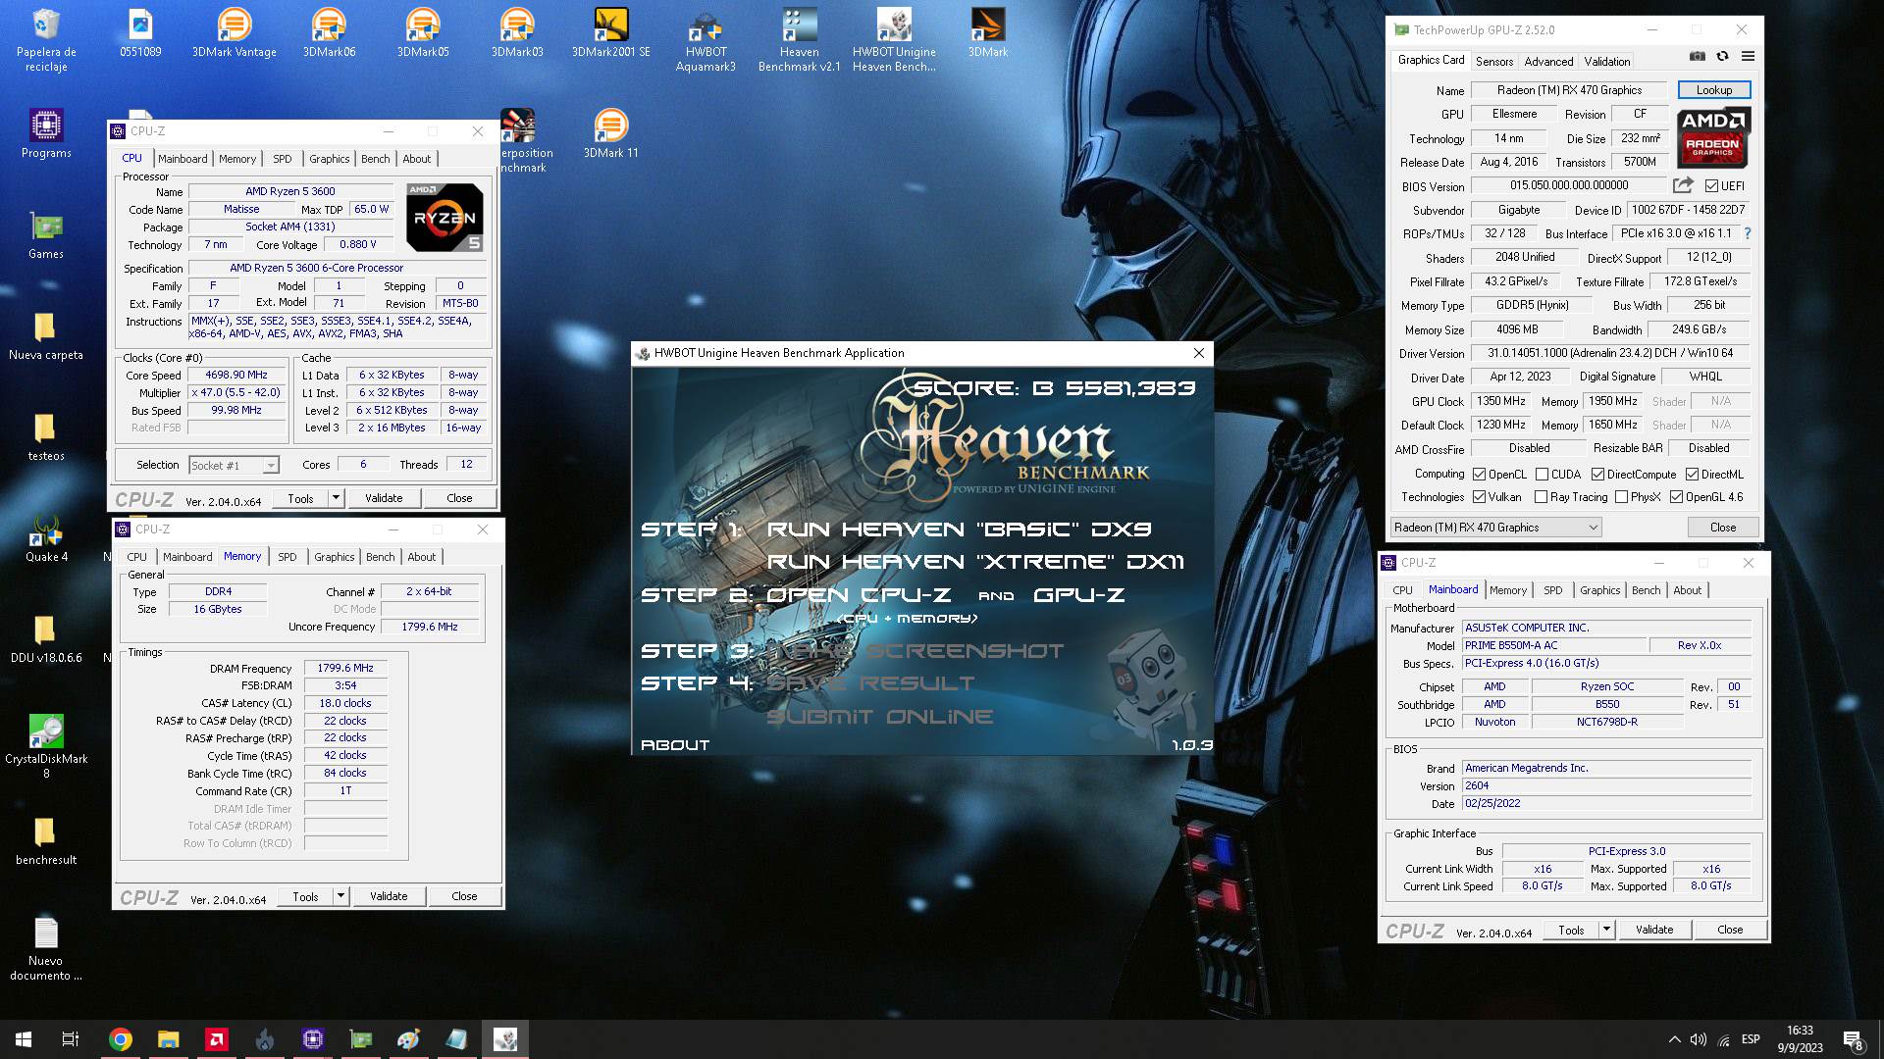Open the 3DMark2001 SE desktop shortcut
The height and width of the screenshot is (1059, 1884).
click(610, 33)
